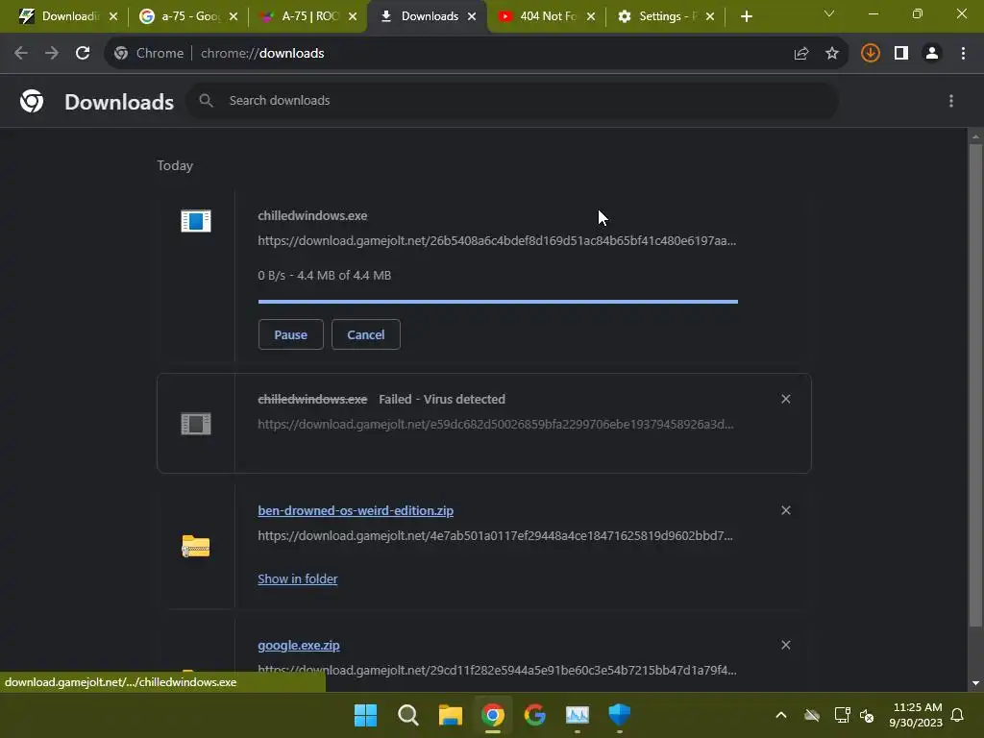The image size is (984, 738).
Task: Click the greyed failed download file icon
Action: click(x=196, y=424)
